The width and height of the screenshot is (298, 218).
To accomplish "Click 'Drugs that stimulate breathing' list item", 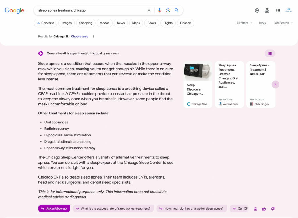I will coord(68,142).
